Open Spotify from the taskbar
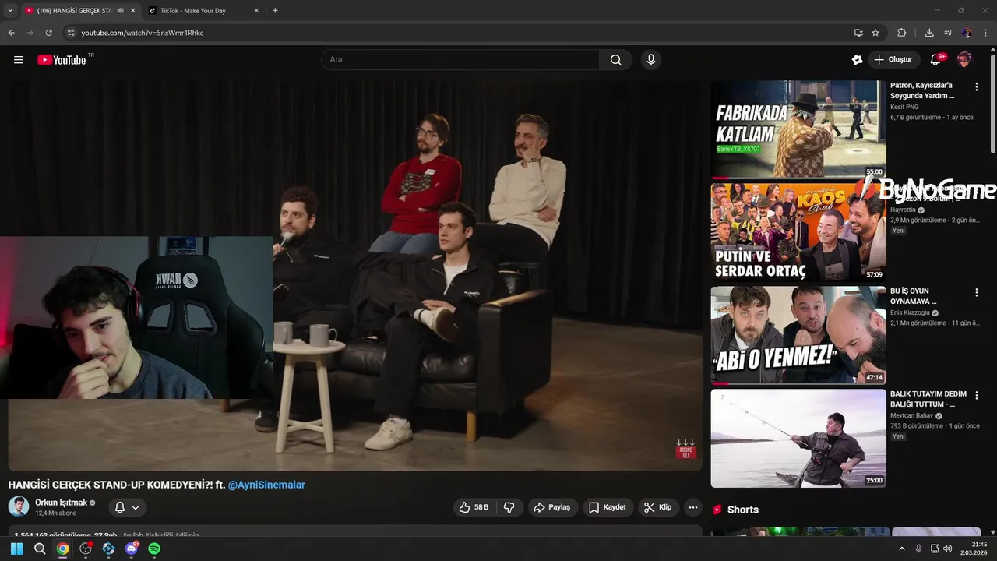Image resolution: width=997 pixels, height=561 pixels. tap(154, 549)
